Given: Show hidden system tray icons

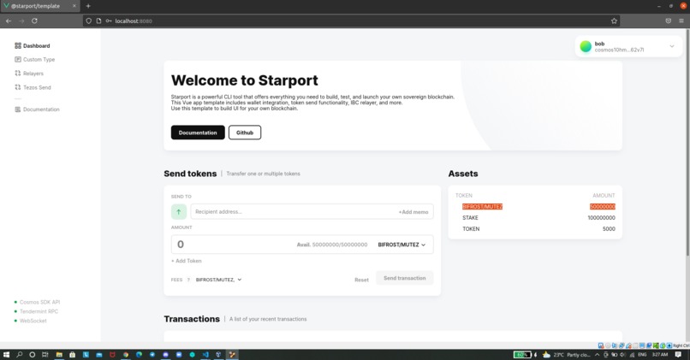Looking at the screenshot, I should point(598,355).
